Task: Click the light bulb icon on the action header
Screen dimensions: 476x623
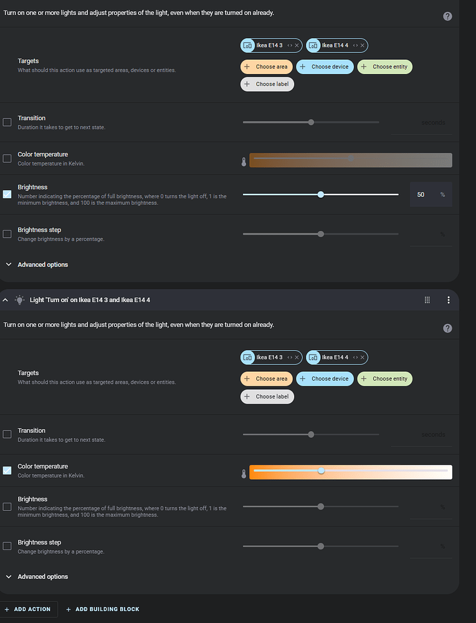Action: (x=19, y=300)
